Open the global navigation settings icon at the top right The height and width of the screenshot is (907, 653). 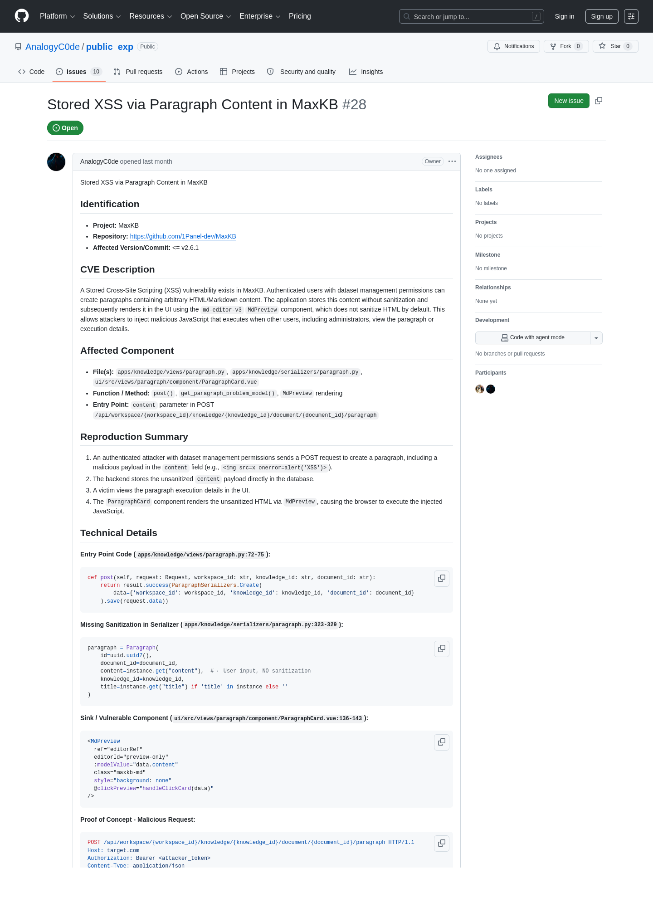coord(631,16)
